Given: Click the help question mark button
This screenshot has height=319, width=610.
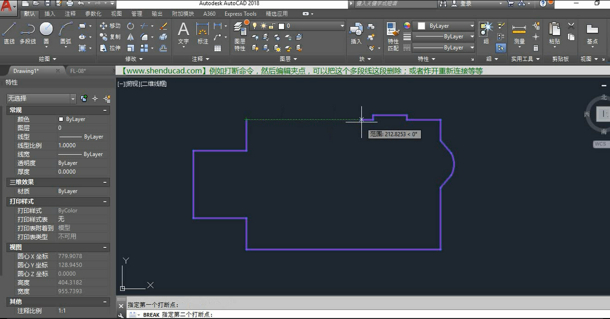Looking at the screenshot, I should (543, 3).
